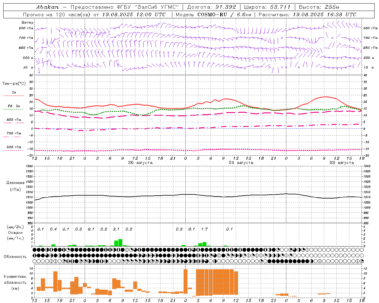
Task: Click the "Предоставлено ФГБУ ЗапСиб УГМС" provider text
Action: tap(125, 7)
